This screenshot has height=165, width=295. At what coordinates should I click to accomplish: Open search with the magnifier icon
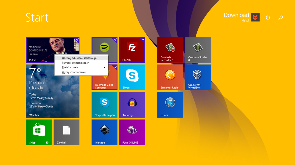[x=281, y=18]
